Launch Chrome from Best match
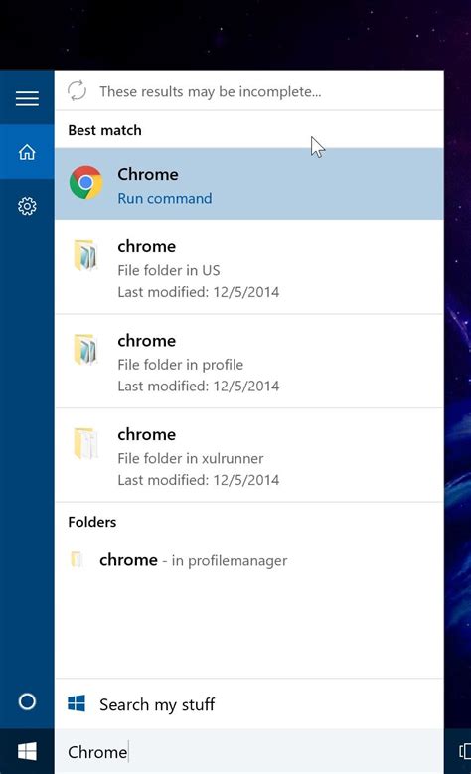Screen dimensions: 471x774 (248, 184)
